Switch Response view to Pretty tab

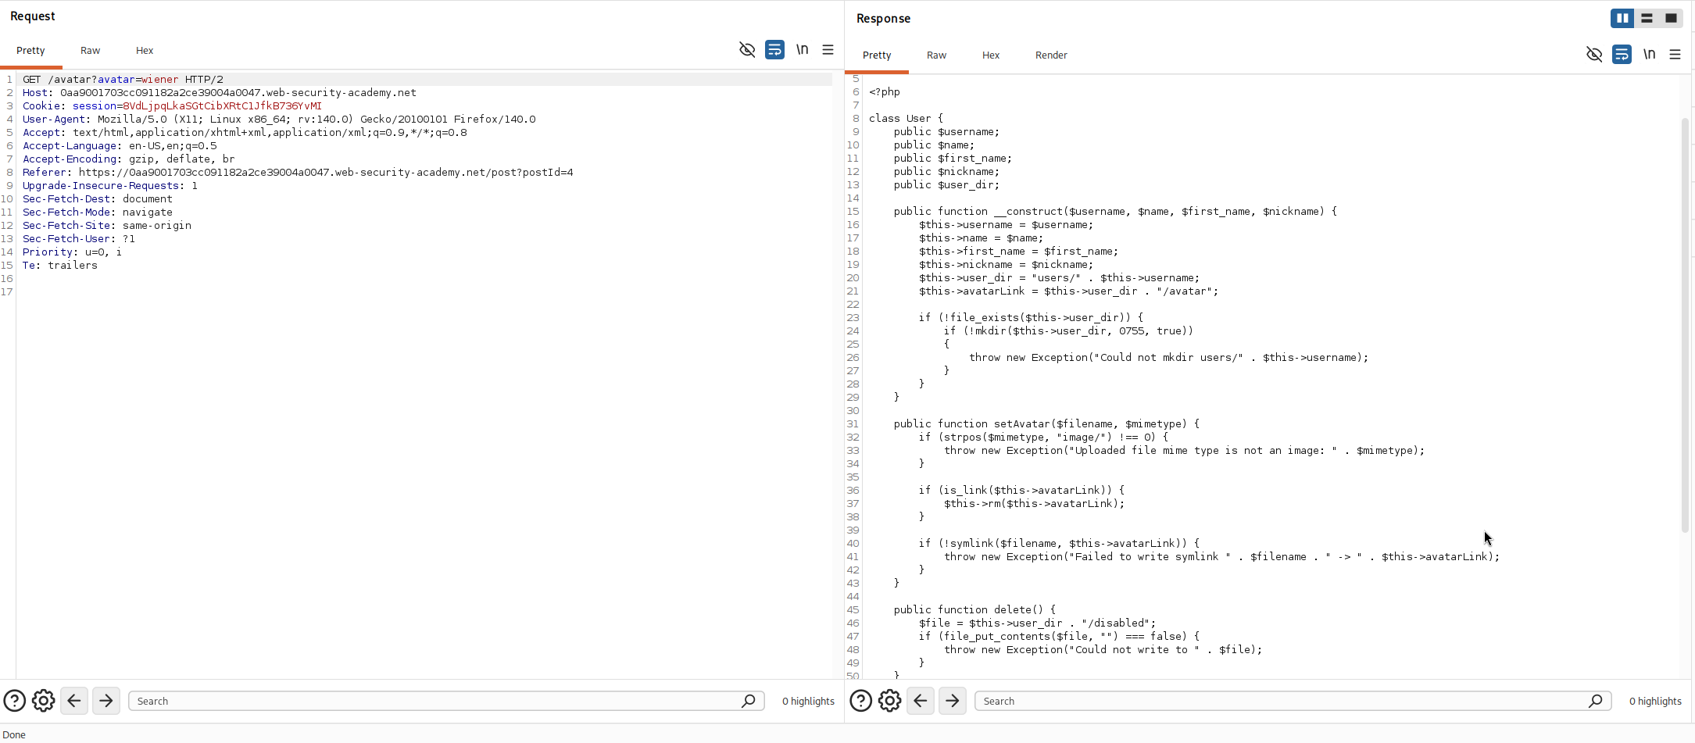[x=877, y=55]
